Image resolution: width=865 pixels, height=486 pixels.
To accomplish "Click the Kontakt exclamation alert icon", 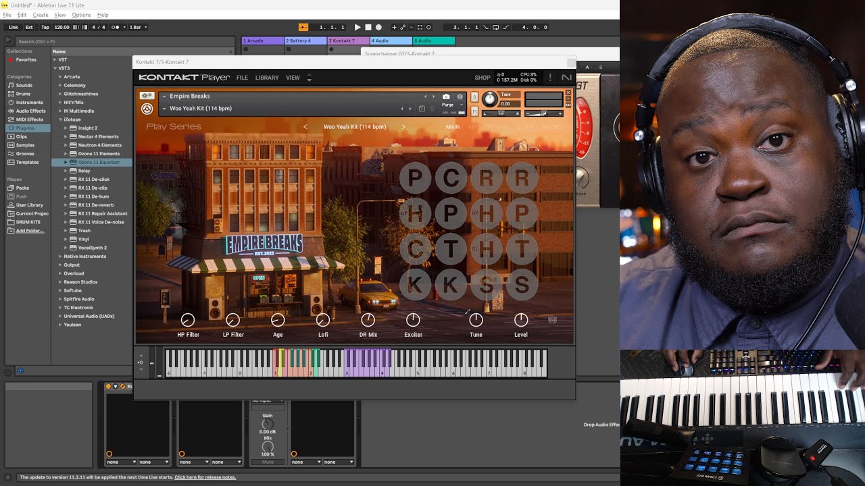I will [550, 78].
